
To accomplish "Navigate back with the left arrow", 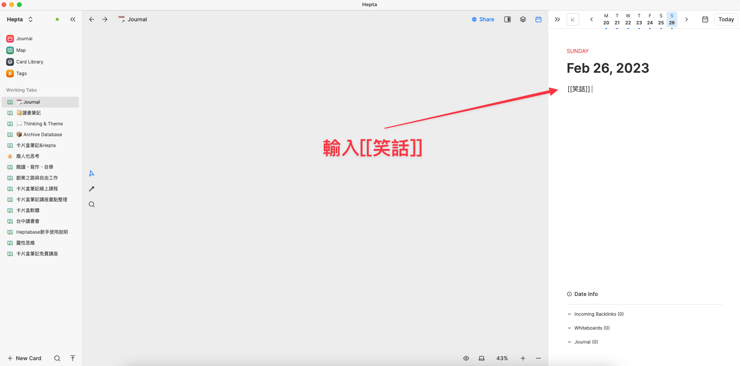I will coord(92,19).
